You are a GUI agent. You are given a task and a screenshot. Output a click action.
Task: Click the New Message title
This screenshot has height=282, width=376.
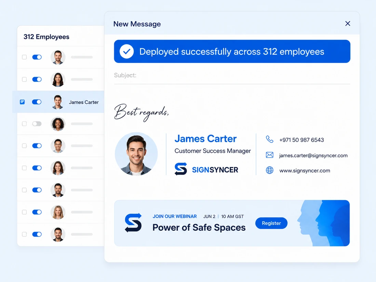click(137, 24)
